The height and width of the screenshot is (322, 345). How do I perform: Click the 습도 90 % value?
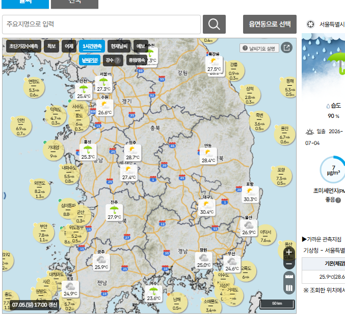[333, 116]
